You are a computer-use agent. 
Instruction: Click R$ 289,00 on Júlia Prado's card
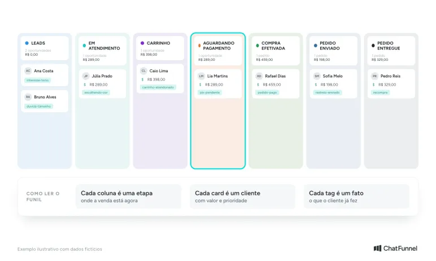[x=98, y=85]
